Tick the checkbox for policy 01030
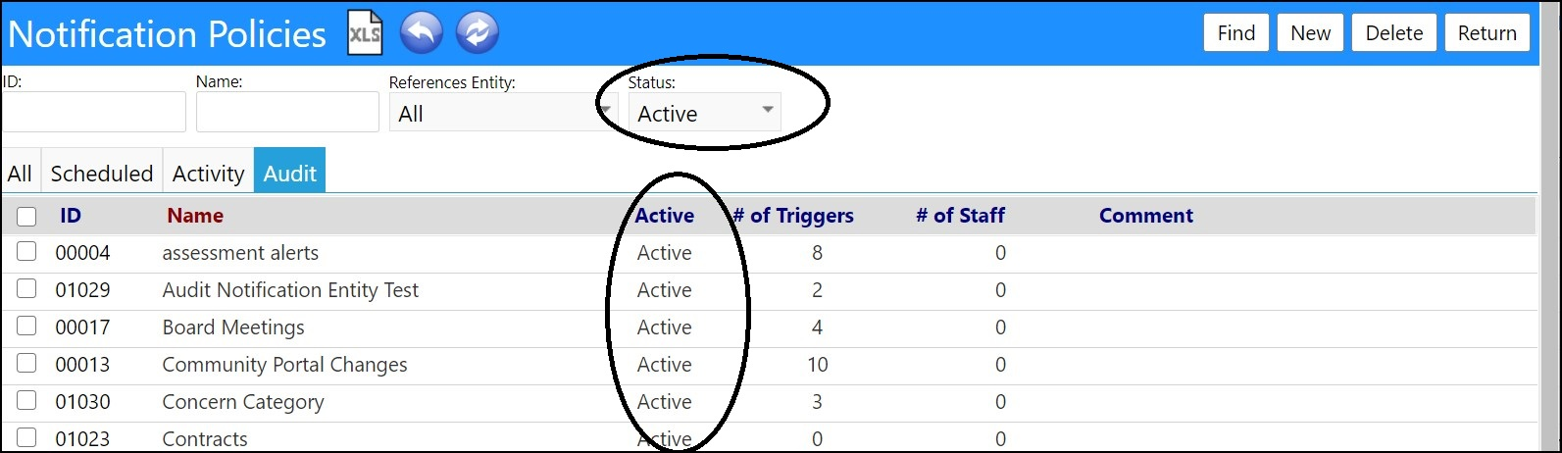The width and height of the screenshot is (1562, 453). pyautogui.click(x=26, y=401)
